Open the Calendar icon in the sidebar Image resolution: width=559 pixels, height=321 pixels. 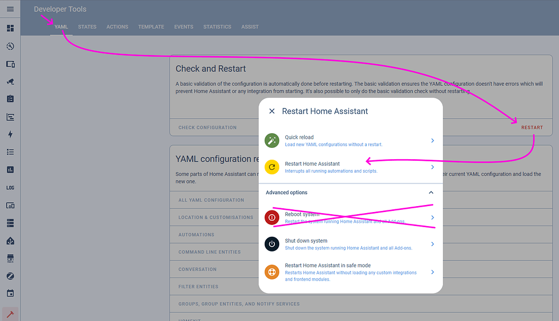pyautogui.click(x=10, y=293)
